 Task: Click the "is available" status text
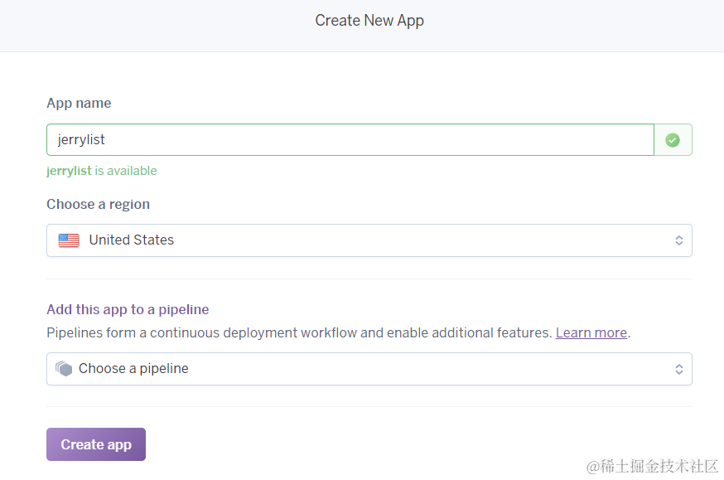125,171
